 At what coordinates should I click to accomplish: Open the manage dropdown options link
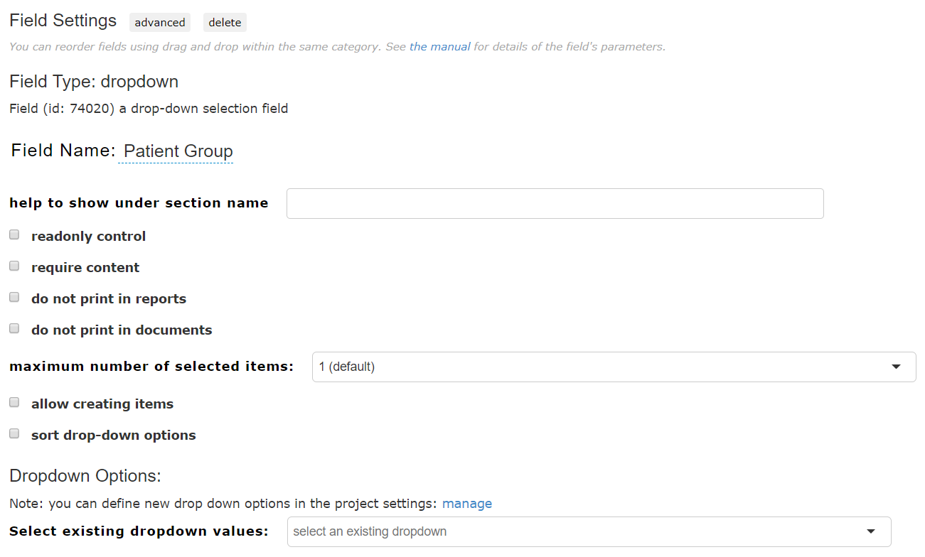pyautogui.click(x=467, y=504)
